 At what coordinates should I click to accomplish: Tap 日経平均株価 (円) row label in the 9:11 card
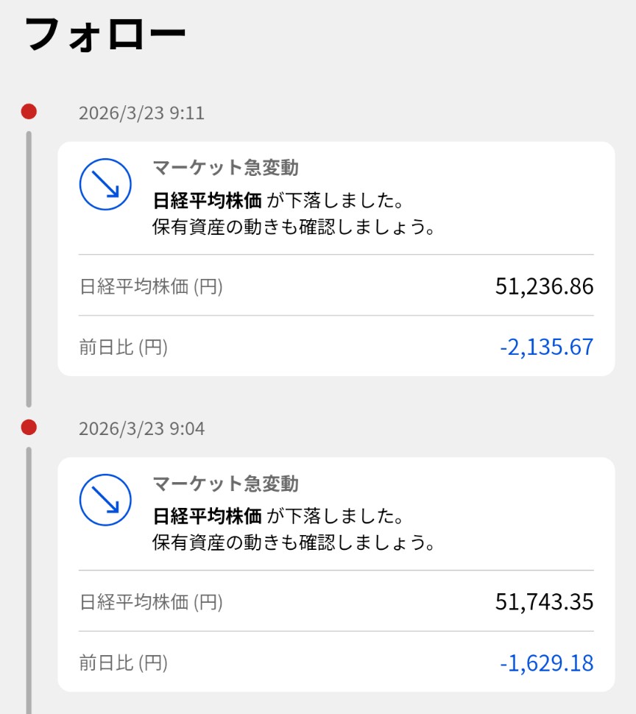[151, 286]
